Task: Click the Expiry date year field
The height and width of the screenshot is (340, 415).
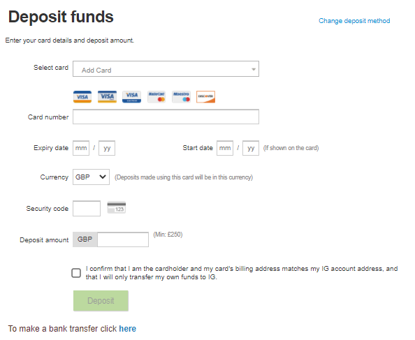Action: (x=107, y=148)
